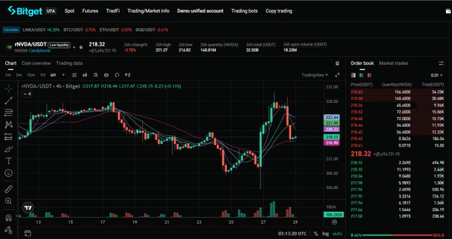
Task: Open the timeframe dropdown next to 4H
Action: pyautogui.click(x=63, y=75)
